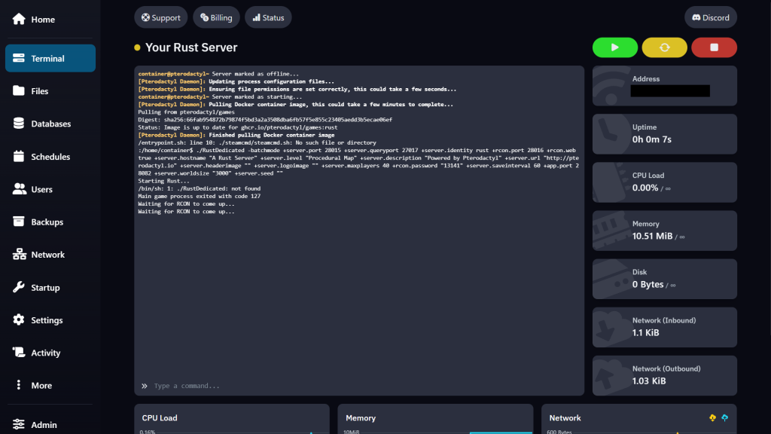Restart the server using the yellow button
This screenshot has height=434, width=771.
tap(664, 47)
